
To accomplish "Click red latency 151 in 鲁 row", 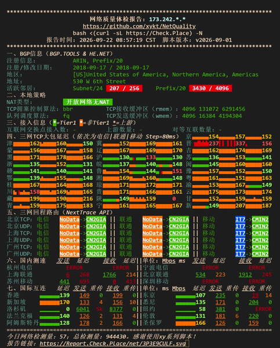I will tap(177, 171).
